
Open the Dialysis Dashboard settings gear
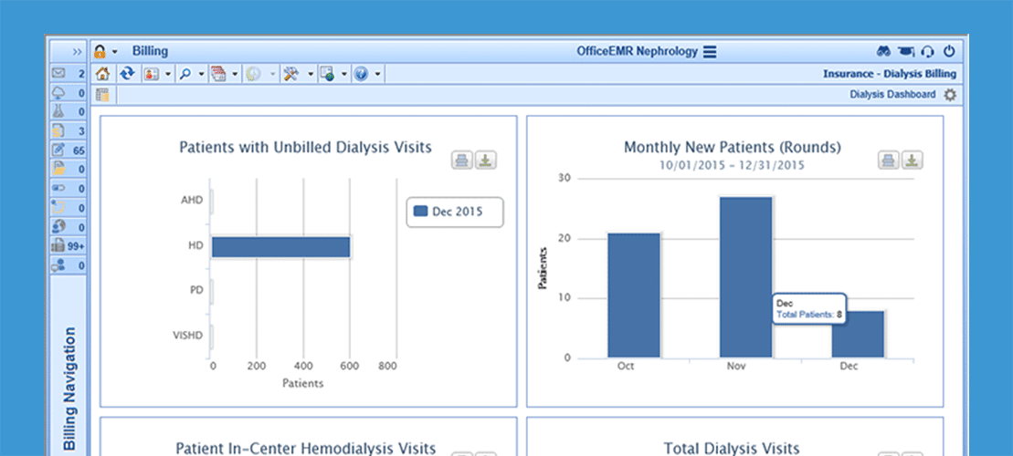949,95
